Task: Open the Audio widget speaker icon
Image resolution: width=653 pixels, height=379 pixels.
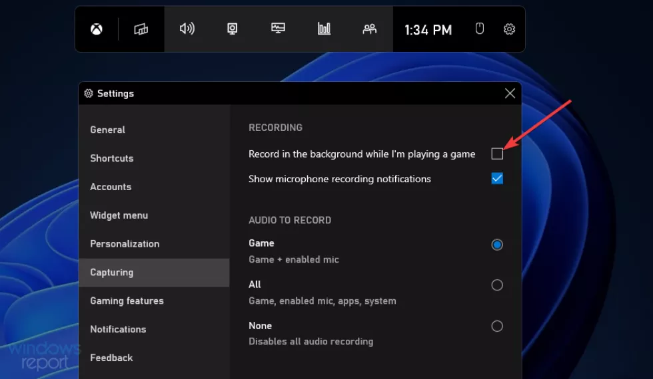Action: [187, 29]
